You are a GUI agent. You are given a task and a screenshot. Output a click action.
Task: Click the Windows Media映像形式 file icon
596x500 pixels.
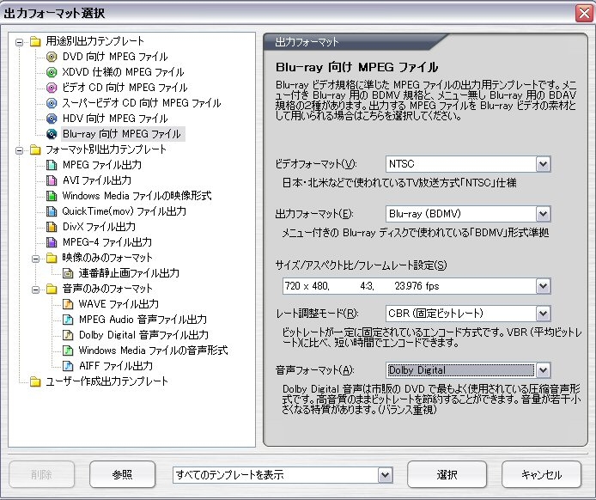click(x=52, y=196)
